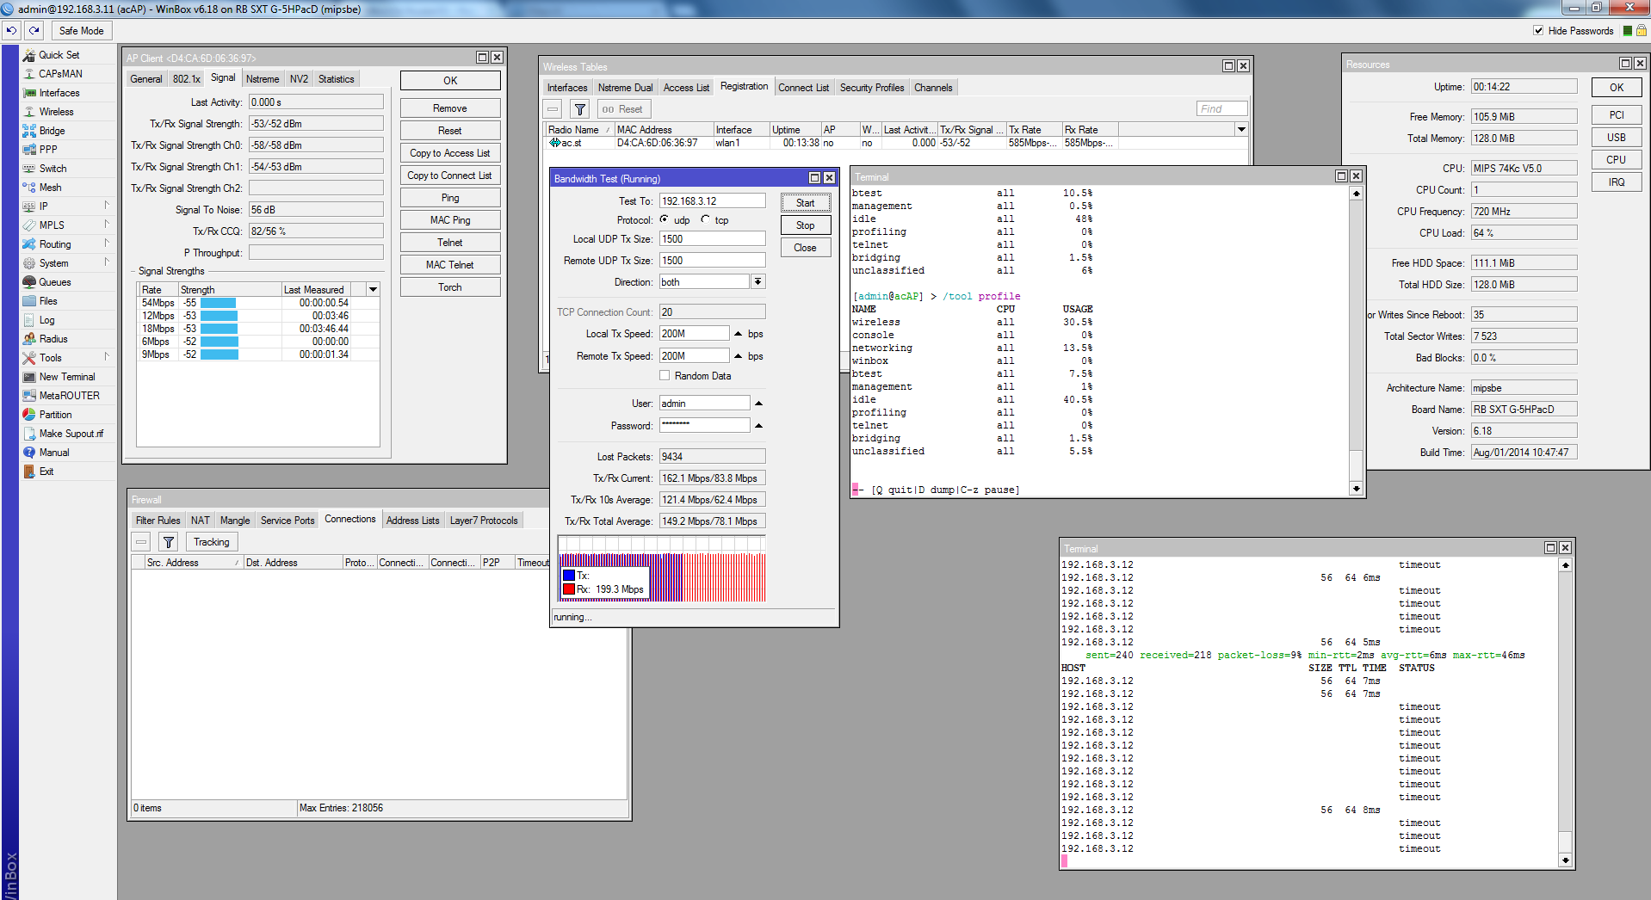Open New Terminal from sidebar
1651x900 pixels.
[67, 377]
